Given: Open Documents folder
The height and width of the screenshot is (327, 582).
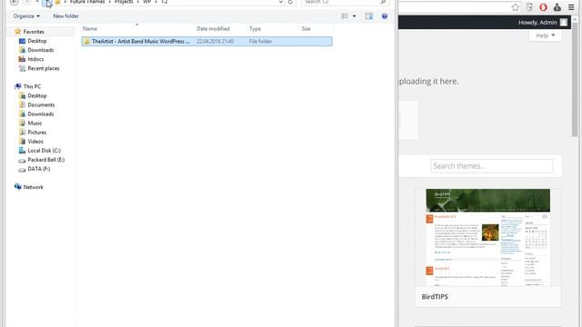Looking at the screenshot, I should click(x=41, y=105).
